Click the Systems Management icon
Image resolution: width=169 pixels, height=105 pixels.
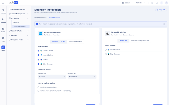click(10, 9)
